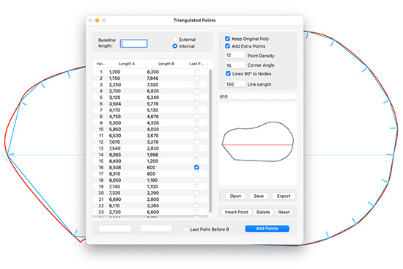Click the Delete button

coord(263,212)
